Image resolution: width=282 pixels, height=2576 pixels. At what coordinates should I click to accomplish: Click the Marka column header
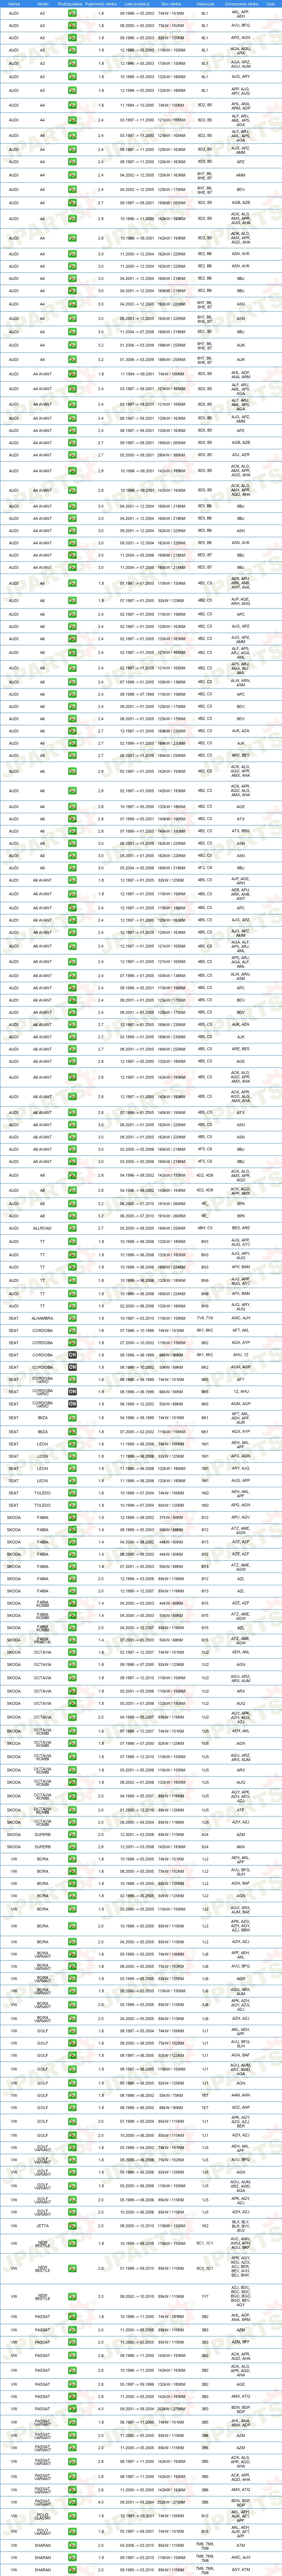pyautogui.click(x=14, y=4)
